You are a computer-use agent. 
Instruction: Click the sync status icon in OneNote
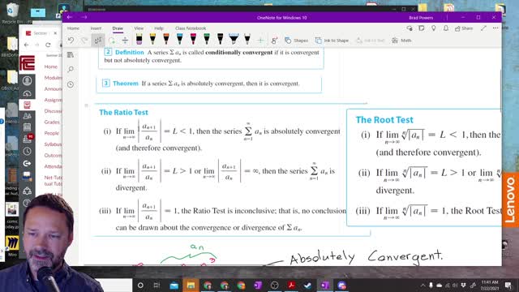click(410, 28)
